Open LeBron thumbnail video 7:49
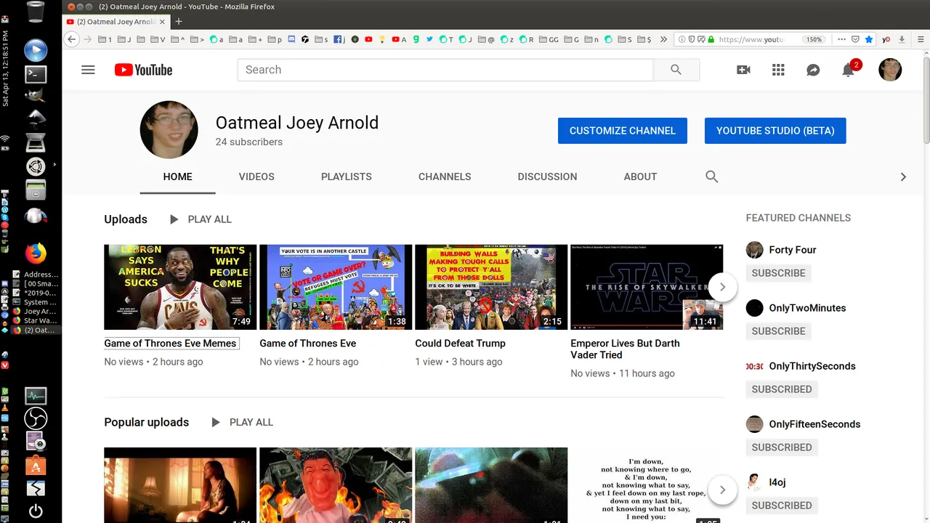930x523 pixels. click(x=180, y=287)
